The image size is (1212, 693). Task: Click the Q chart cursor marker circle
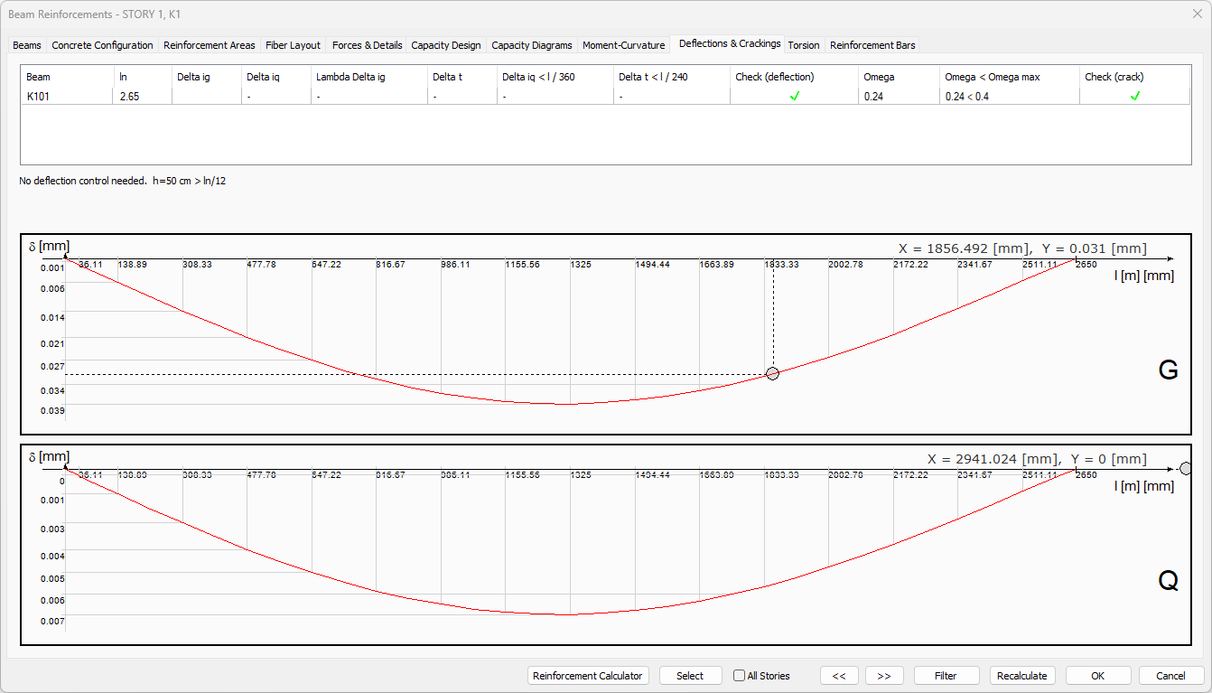pos(1186,468)
